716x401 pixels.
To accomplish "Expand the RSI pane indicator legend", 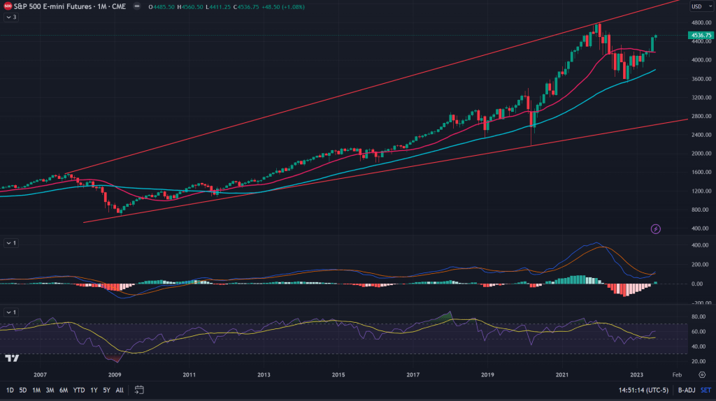I will point(10,312).
